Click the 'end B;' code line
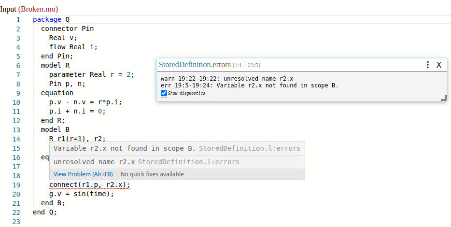The width and height of the screenshot is (451, 227). click(x=53, y=203)
